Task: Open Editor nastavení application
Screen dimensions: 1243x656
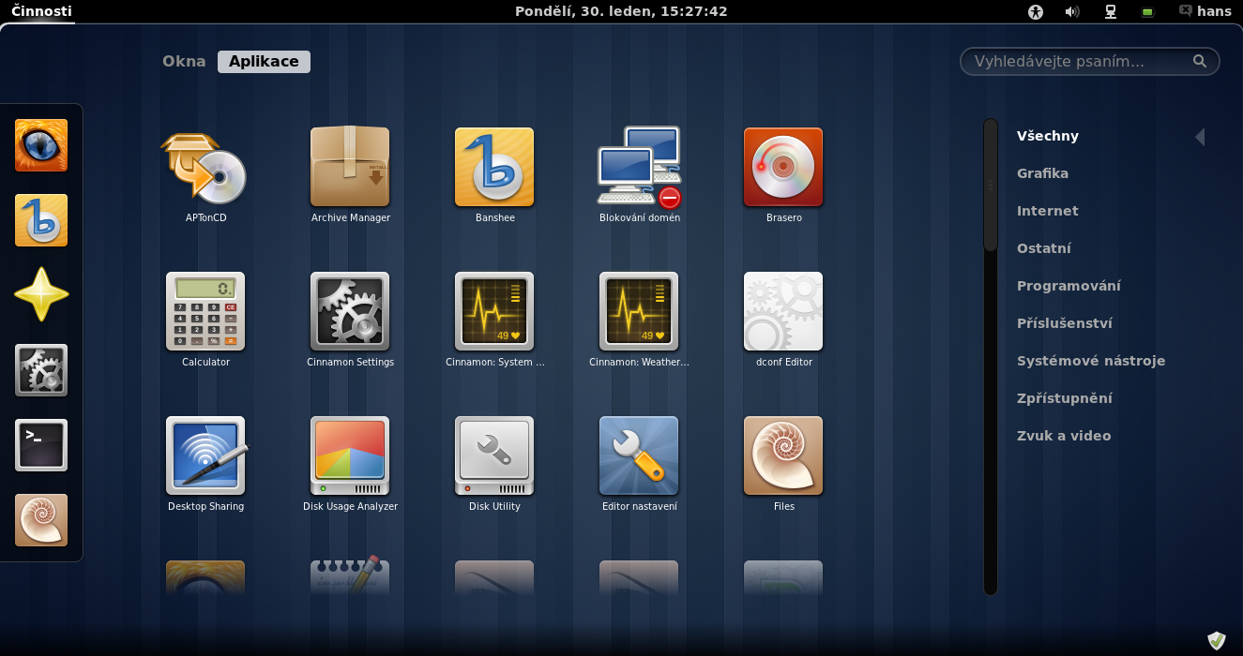Action: (639, 464)
